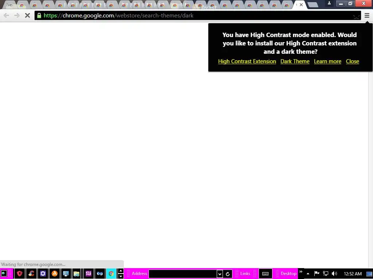Image resolution: width=373 pixels, height=279 pixels.
Task: Click the taskbar Address input field
Action: coord(183,274)
